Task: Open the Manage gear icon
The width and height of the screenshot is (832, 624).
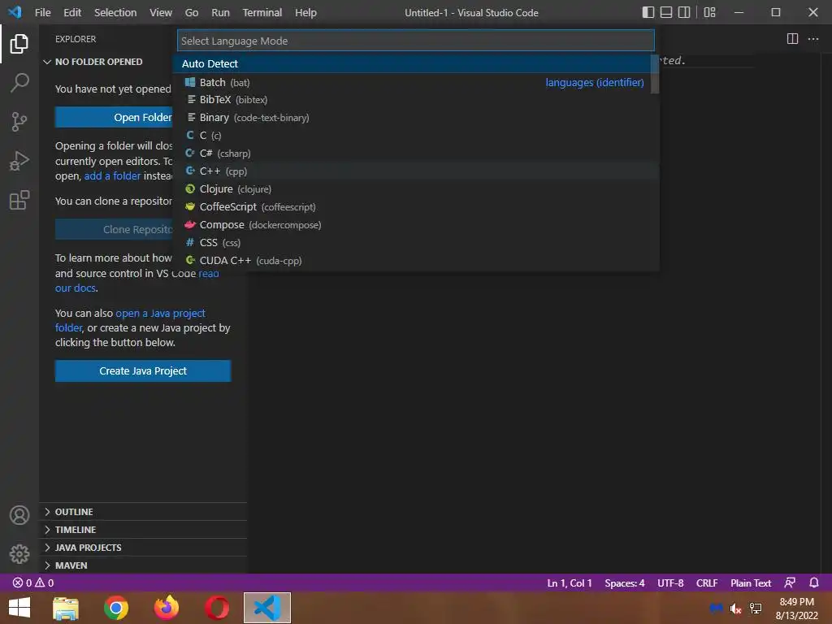Action: pos(19,554)
